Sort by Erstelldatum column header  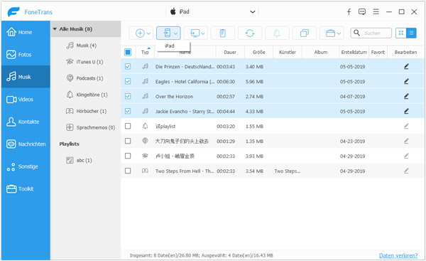click(354, 52)
